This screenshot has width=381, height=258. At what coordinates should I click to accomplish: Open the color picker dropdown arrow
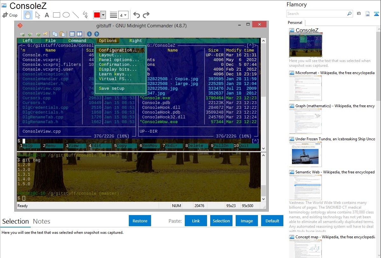click(103, 15)
